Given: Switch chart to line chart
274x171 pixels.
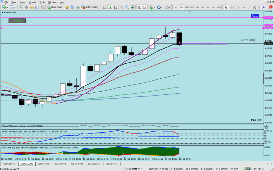Looking at the screenshot, I should (115, 7).
